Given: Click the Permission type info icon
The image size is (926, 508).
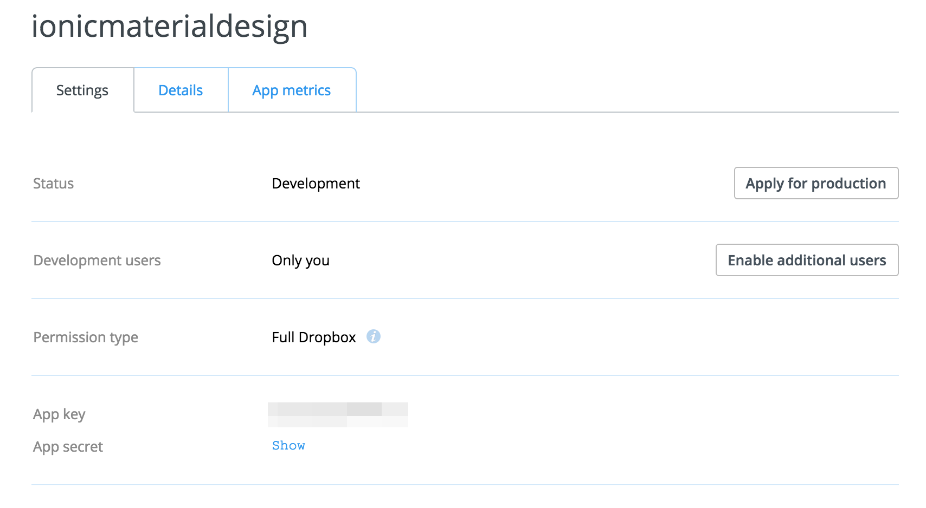Looking at the screenshot, I should pyautogui.click(x=374, y=337).
